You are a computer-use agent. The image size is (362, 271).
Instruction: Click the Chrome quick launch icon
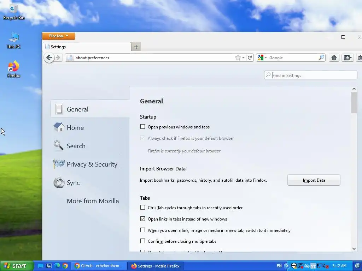point(65,266)
